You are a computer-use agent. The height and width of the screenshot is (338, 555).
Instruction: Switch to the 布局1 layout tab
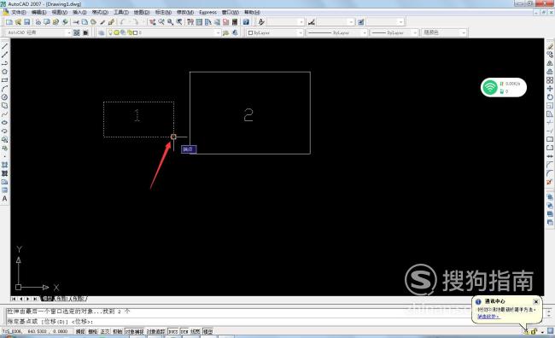coord(62,299)
